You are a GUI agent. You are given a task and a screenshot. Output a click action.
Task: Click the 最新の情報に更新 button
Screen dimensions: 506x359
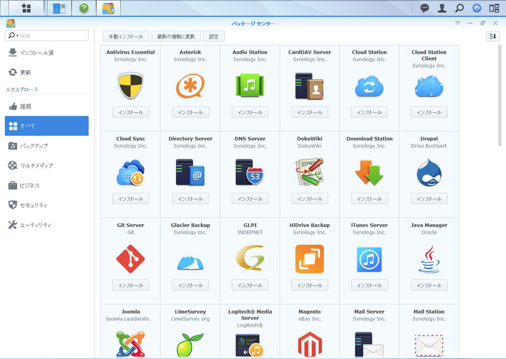[x=176, y=37]
